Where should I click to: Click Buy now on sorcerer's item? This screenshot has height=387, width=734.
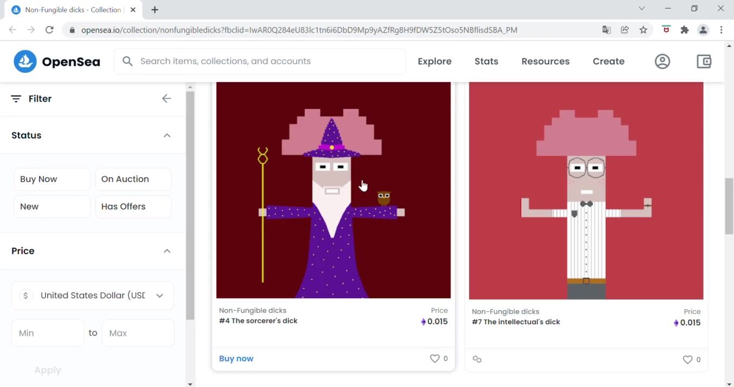(236, 358)
